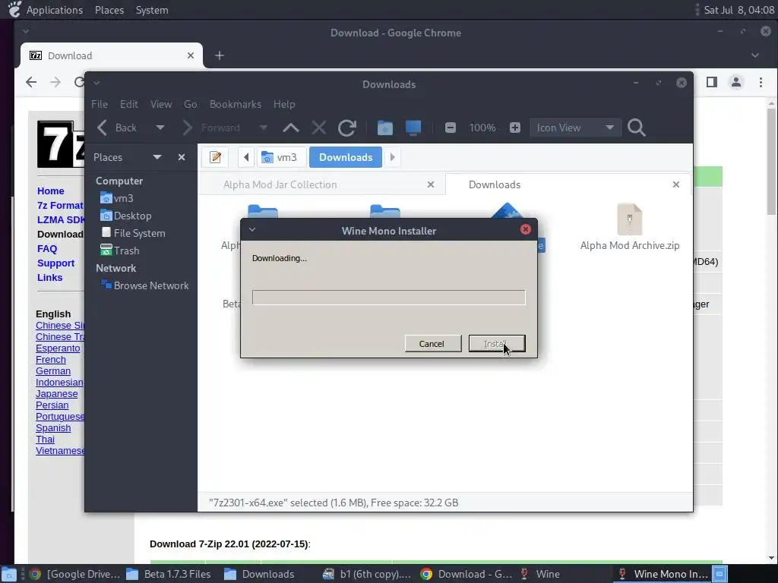Open the Places menu in top panel

click(109, 10)
